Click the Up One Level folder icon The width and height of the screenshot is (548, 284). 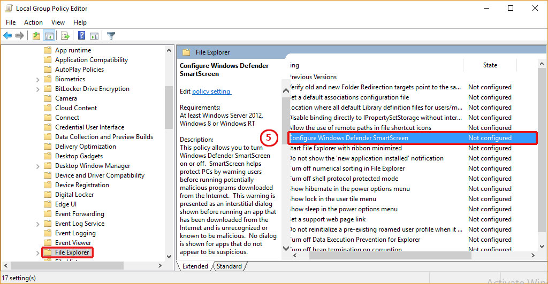(36, 36)
